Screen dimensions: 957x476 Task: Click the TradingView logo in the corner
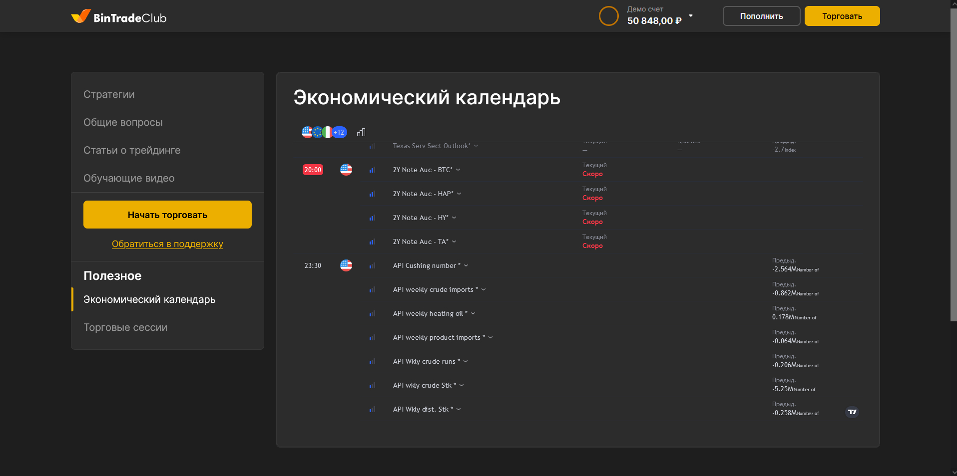[x=852, y=413]
